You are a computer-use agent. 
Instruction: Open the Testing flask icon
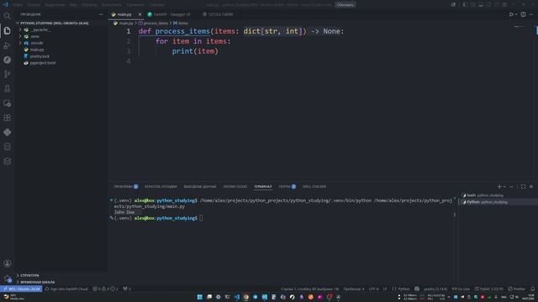[8, 89]
